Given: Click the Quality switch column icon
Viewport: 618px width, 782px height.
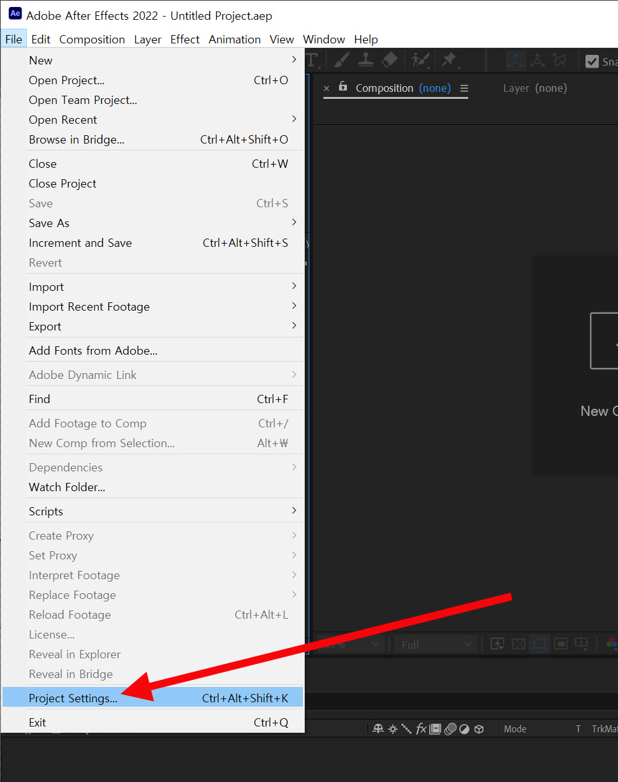Looking at the screenshot, I should 406,729.
